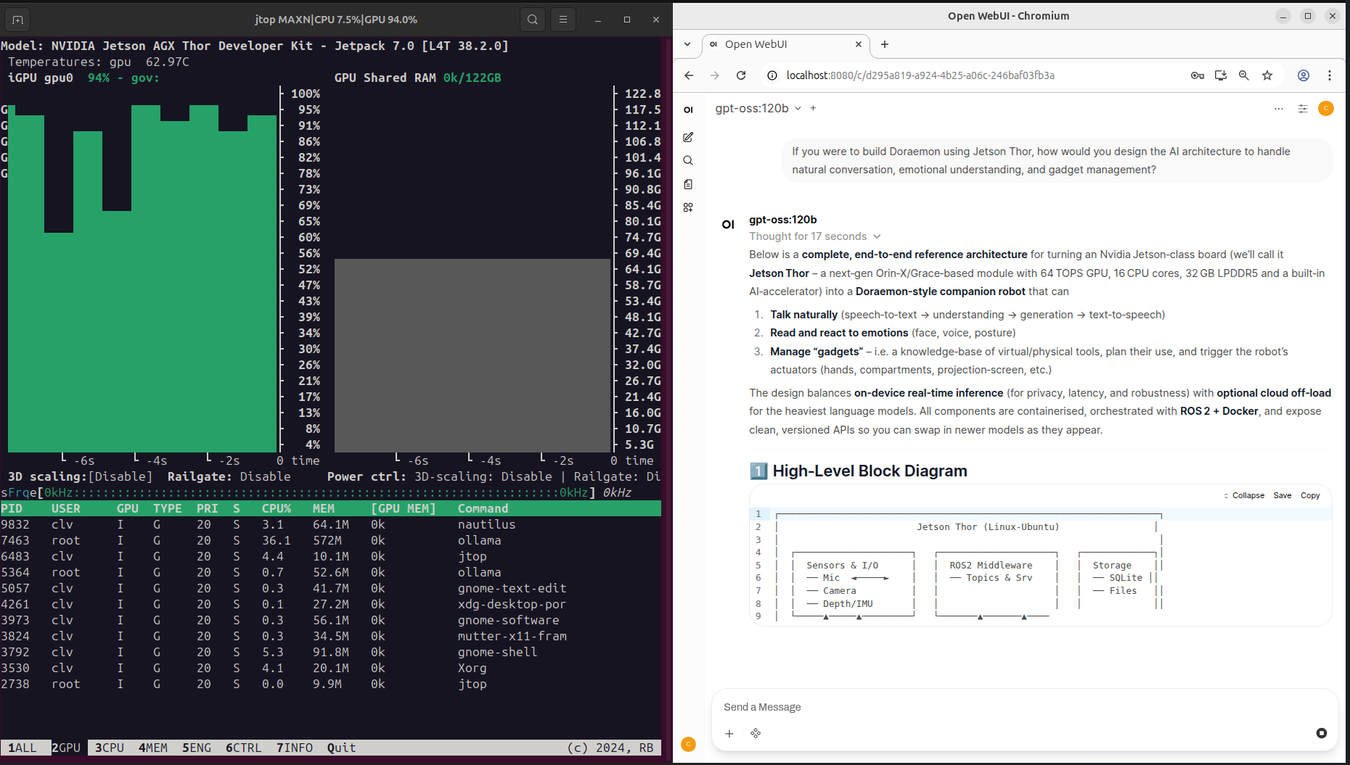Open Chromium's tab search dropdown arrow
This screenshot has height=765, width=1350.
click(x=687, y=44)
